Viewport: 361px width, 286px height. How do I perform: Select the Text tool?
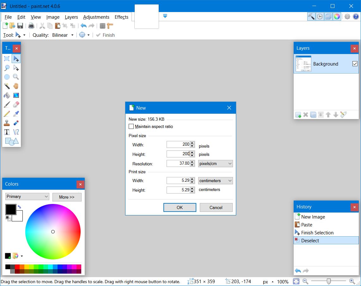coord(7,132)
